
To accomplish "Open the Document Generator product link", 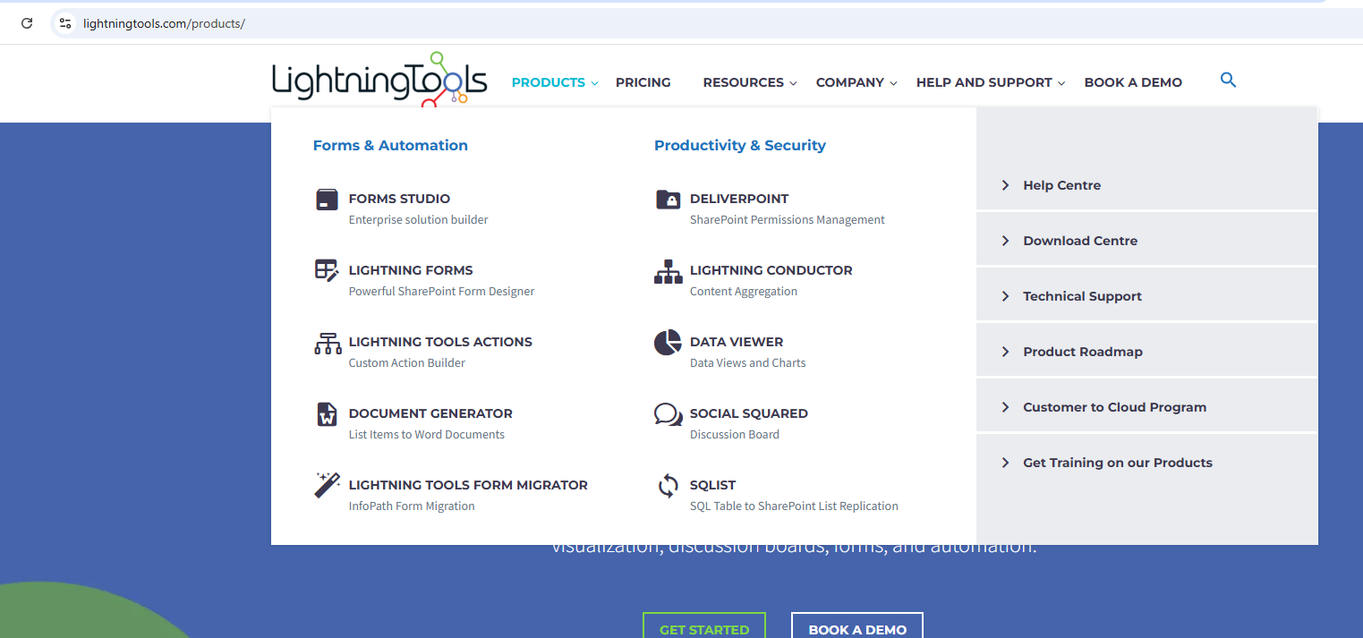I will [x=430, y=413].
